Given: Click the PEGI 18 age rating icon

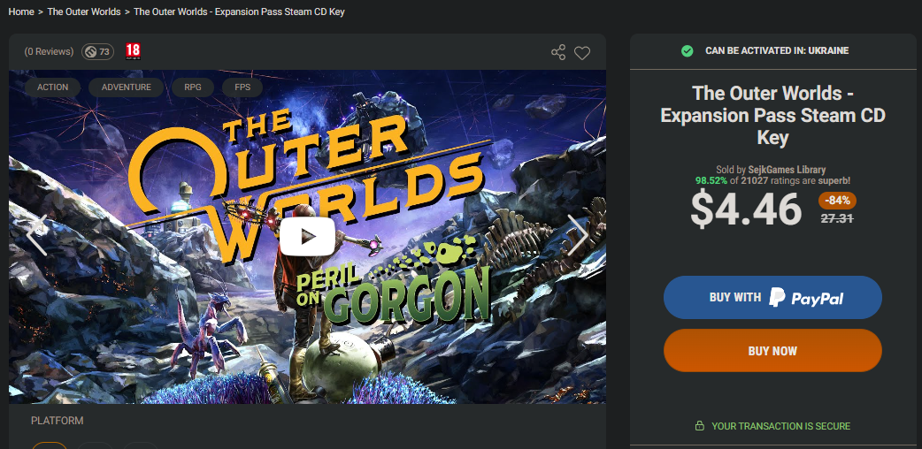Looking at the screenshot, I should point(133,52).
